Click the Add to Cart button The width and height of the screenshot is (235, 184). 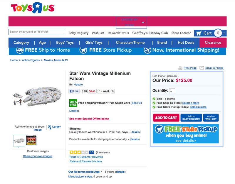point(166,118)
